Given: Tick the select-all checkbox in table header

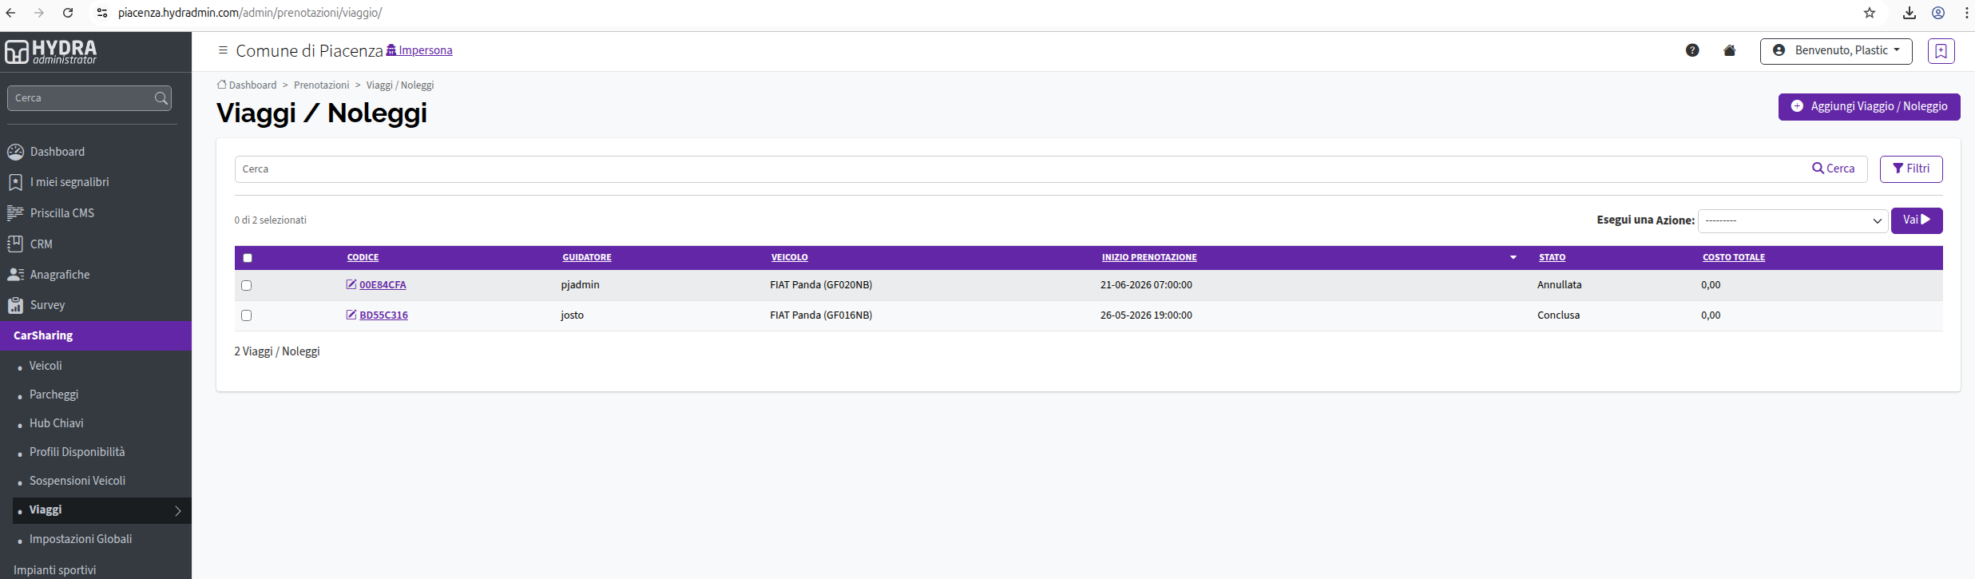Looking at the screenshot, I should [x=248, y=258].
